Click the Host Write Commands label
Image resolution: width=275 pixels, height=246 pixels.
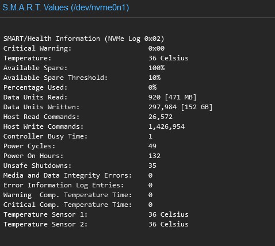43,126
